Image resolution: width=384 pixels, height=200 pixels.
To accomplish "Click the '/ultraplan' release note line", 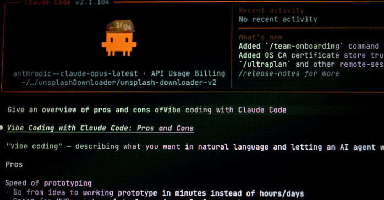I will tap(311, 65).
